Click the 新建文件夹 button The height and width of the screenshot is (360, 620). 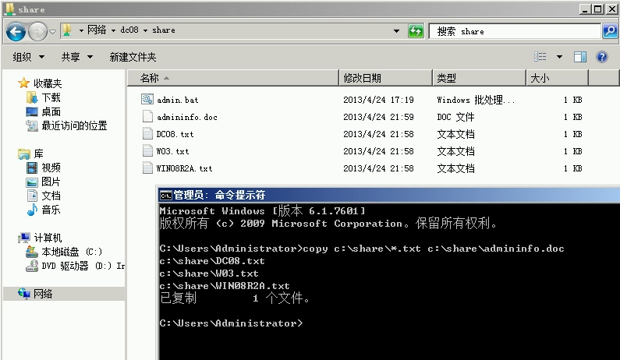pyautogui.click(x=133, y=57)
